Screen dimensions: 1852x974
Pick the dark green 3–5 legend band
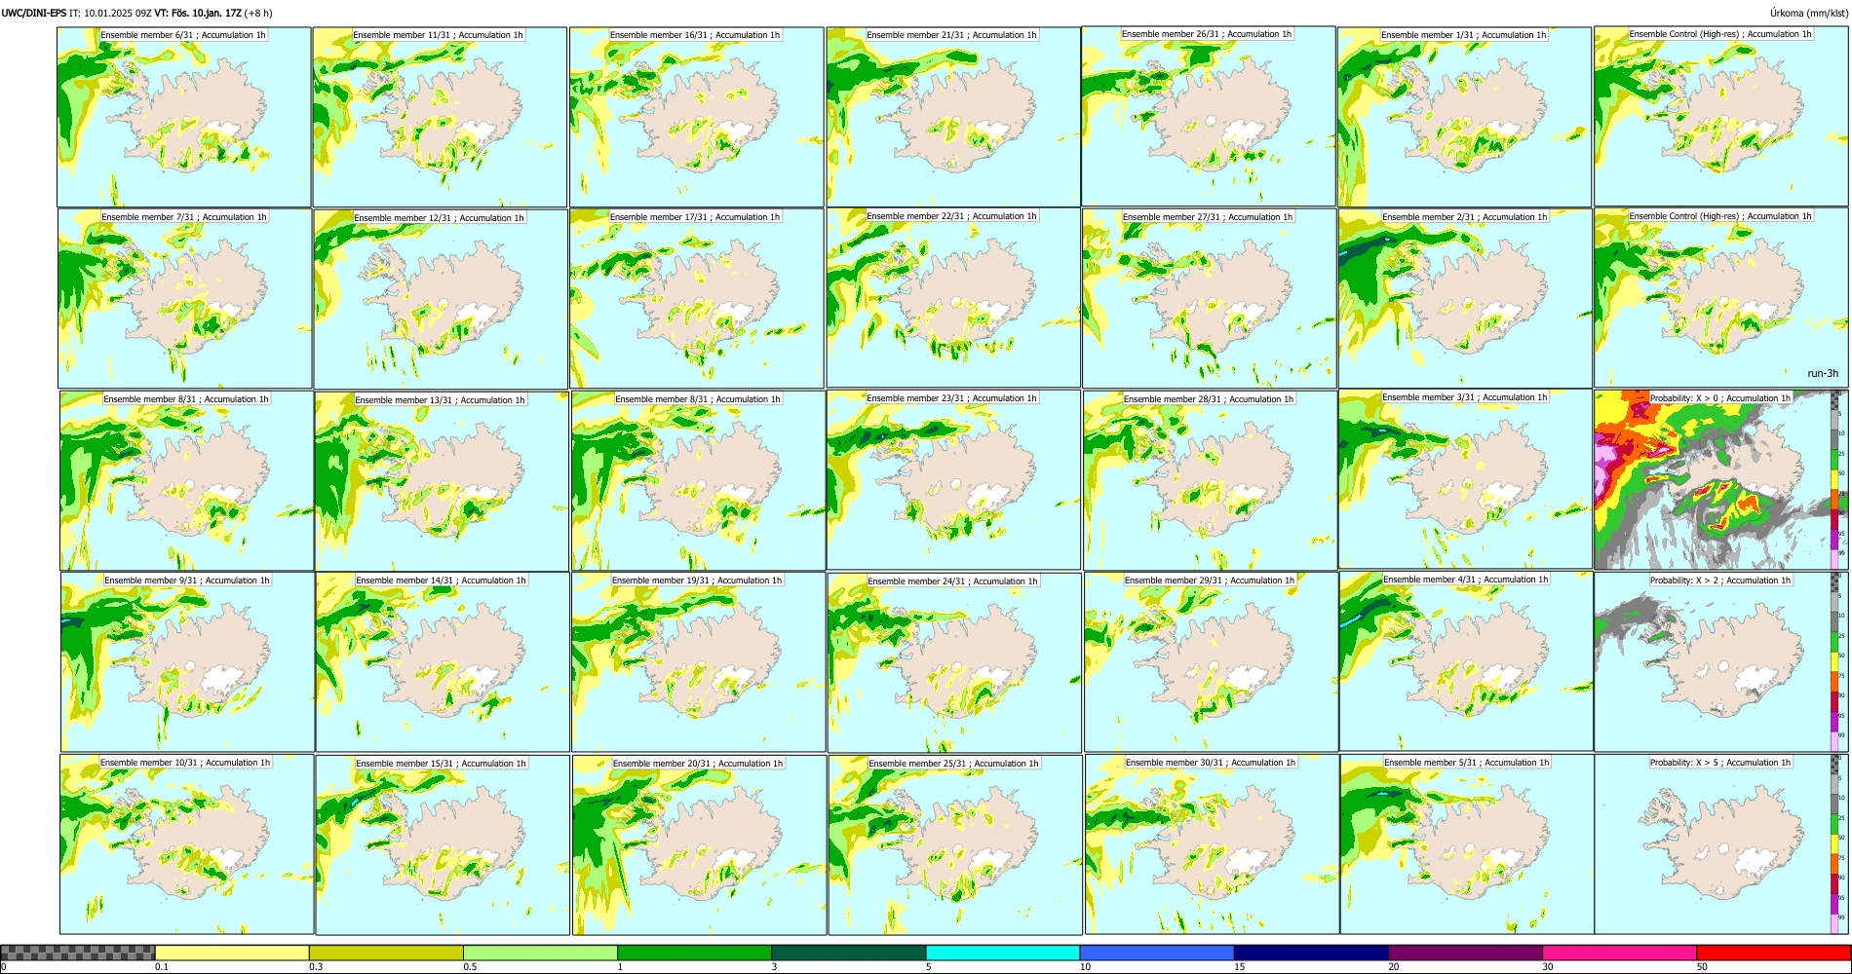click(x=849, y=953)
